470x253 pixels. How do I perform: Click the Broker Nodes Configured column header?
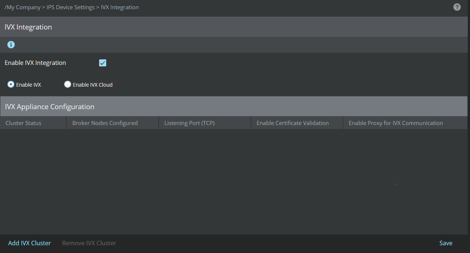click(x=112, y=123)
